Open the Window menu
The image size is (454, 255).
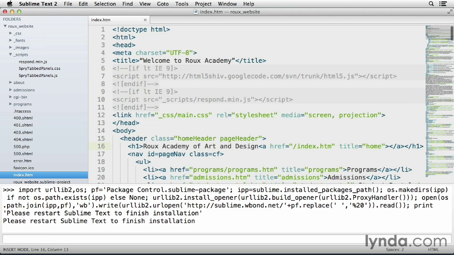[227, 4]
